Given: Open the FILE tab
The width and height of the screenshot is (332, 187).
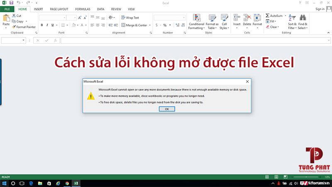Looking at the screenshot, I should (x=7, y=9).
